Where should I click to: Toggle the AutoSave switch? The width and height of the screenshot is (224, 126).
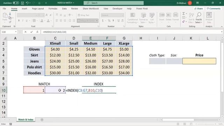coord(16,3)
